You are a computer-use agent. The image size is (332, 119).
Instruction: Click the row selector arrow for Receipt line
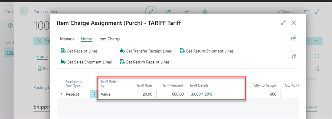[x=61, y=94]
